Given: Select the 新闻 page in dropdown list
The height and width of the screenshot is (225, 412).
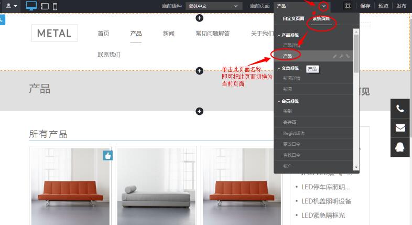Looking at the screenshot, I should pos(287,89).
